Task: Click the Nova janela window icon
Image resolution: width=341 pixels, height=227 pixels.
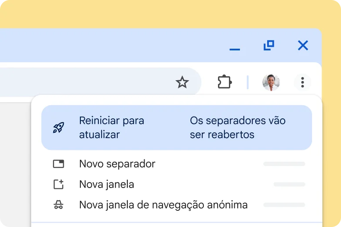Action: (x=58, y=184)
